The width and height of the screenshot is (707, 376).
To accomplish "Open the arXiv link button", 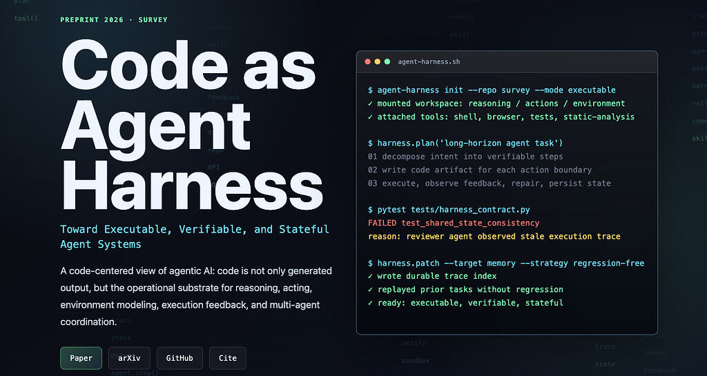I will (129, 358).
